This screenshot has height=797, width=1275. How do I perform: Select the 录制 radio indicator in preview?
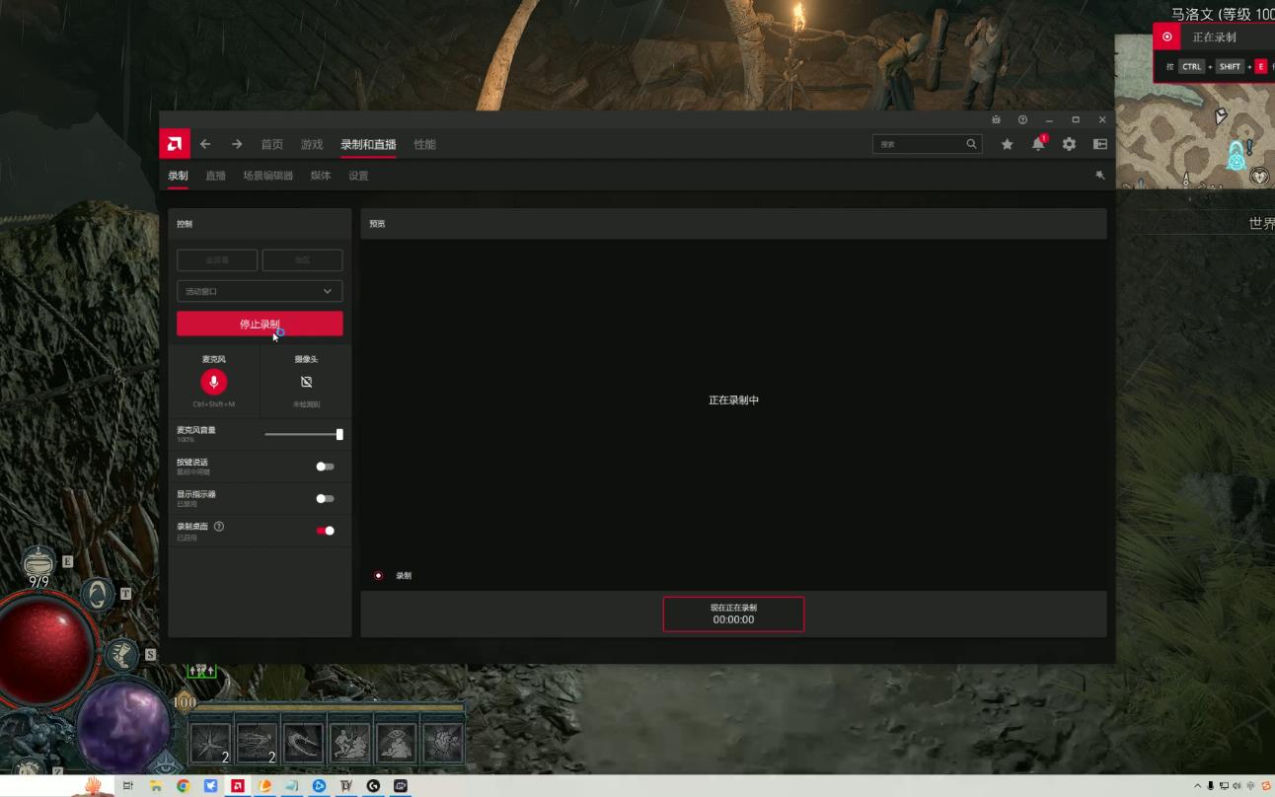379,575
